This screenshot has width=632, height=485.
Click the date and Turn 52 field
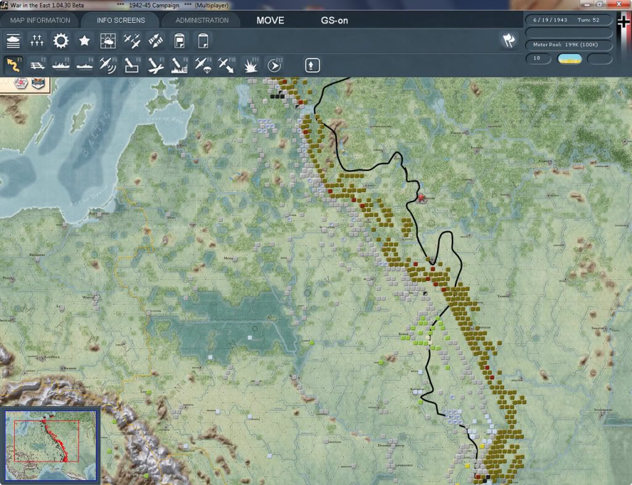568,20
